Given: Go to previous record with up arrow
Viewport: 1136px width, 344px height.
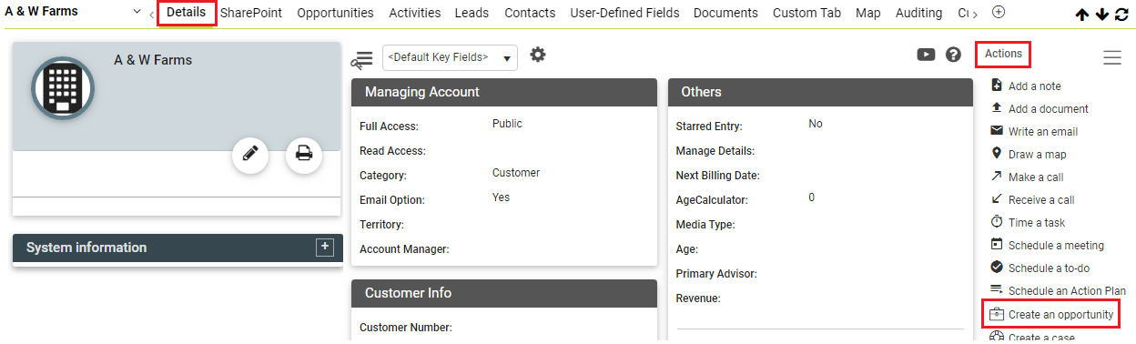Looking at the screenshot, I should (x=1082, y=14).
